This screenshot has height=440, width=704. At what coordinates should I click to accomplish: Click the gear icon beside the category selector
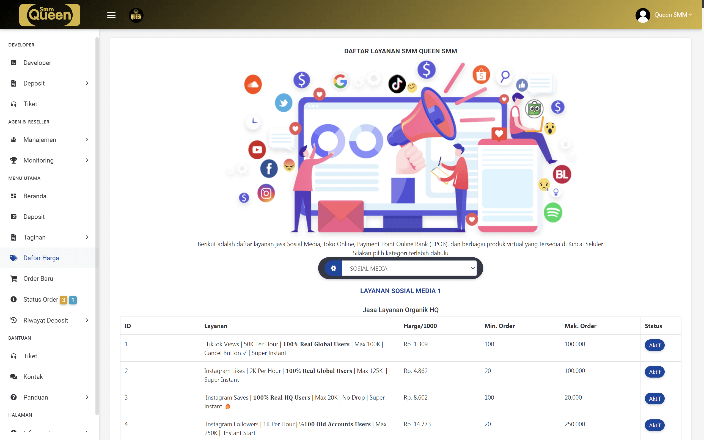[333, 268]
